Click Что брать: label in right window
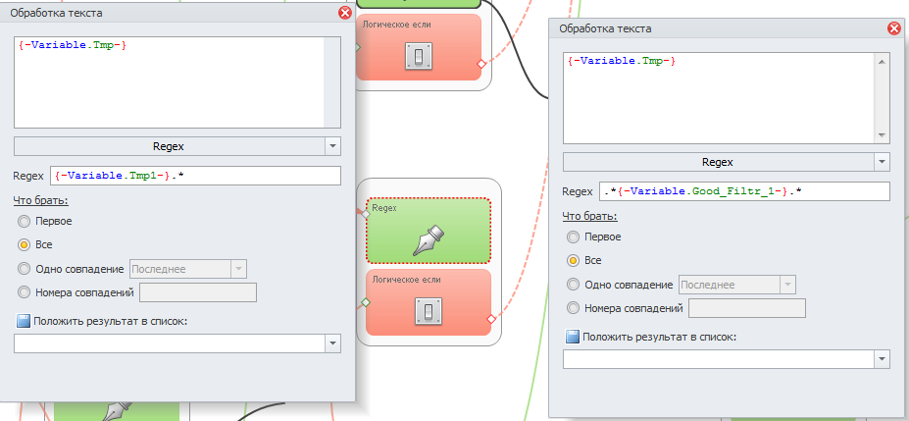909x421 pixels. pyautogui.click(x=589, y=216)
